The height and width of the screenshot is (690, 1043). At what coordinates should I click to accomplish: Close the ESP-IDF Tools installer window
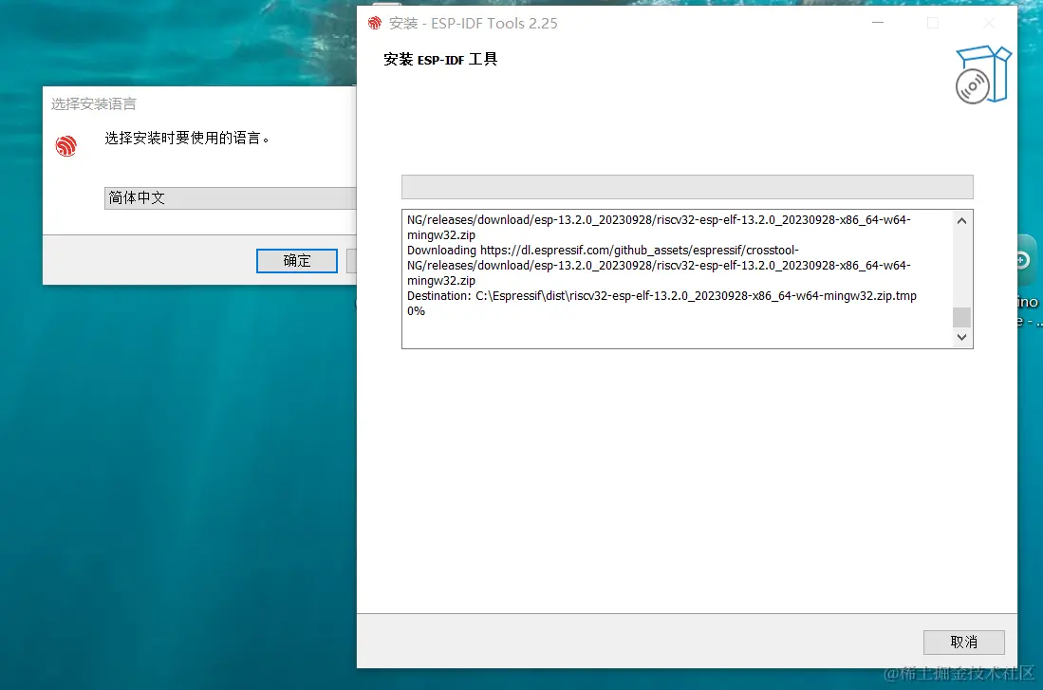tap(989, 23)
